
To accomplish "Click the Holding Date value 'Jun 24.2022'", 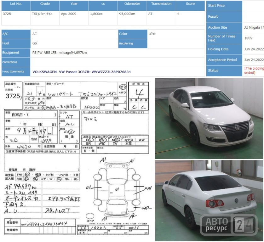I will [x=254, y=49].
